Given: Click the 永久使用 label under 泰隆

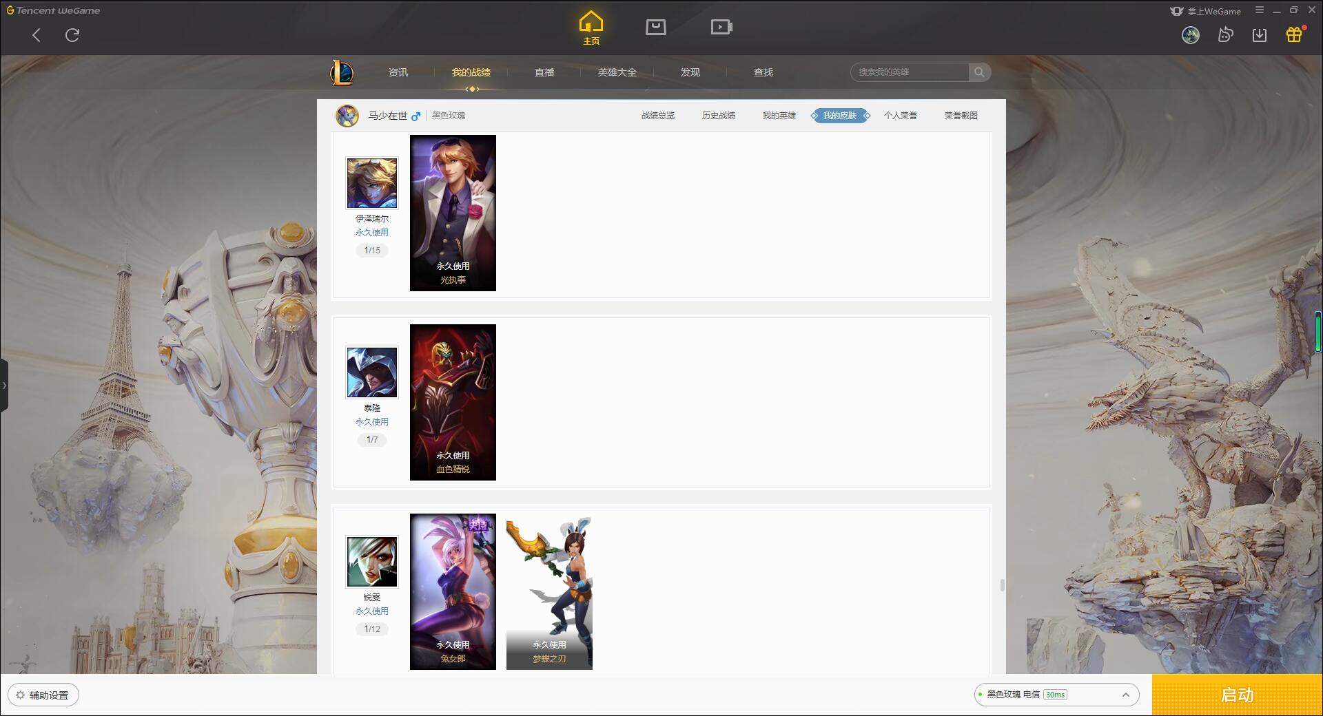Looking at the screenshot, I should pyautogui.click(x=372, y=422).
